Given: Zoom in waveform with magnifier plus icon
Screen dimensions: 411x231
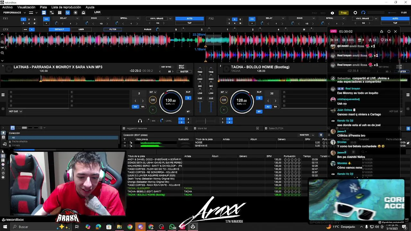Looking at the screenshot, I should point(2,42).
